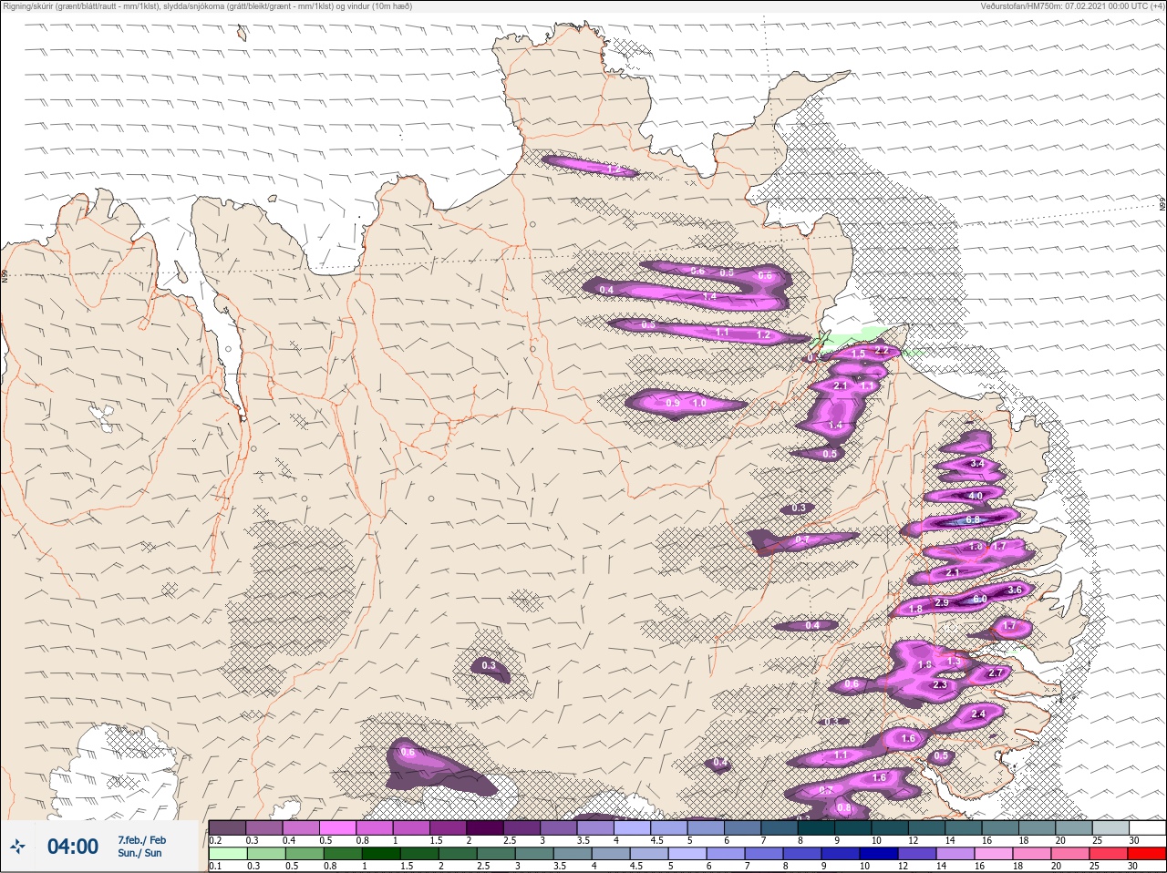Click the 3.4 precipitation value on the map
Viewport: 1167px width, 873px height.
click(x=977, y=464)
